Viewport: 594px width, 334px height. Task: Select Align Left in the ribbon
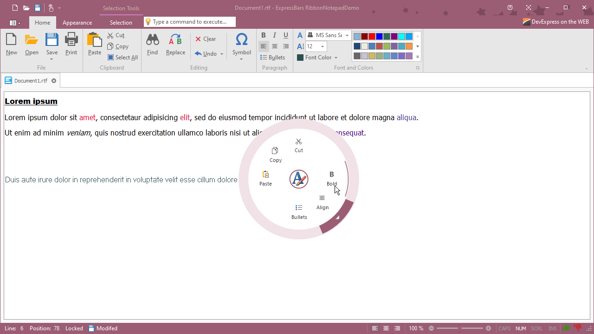pos(264,46)
